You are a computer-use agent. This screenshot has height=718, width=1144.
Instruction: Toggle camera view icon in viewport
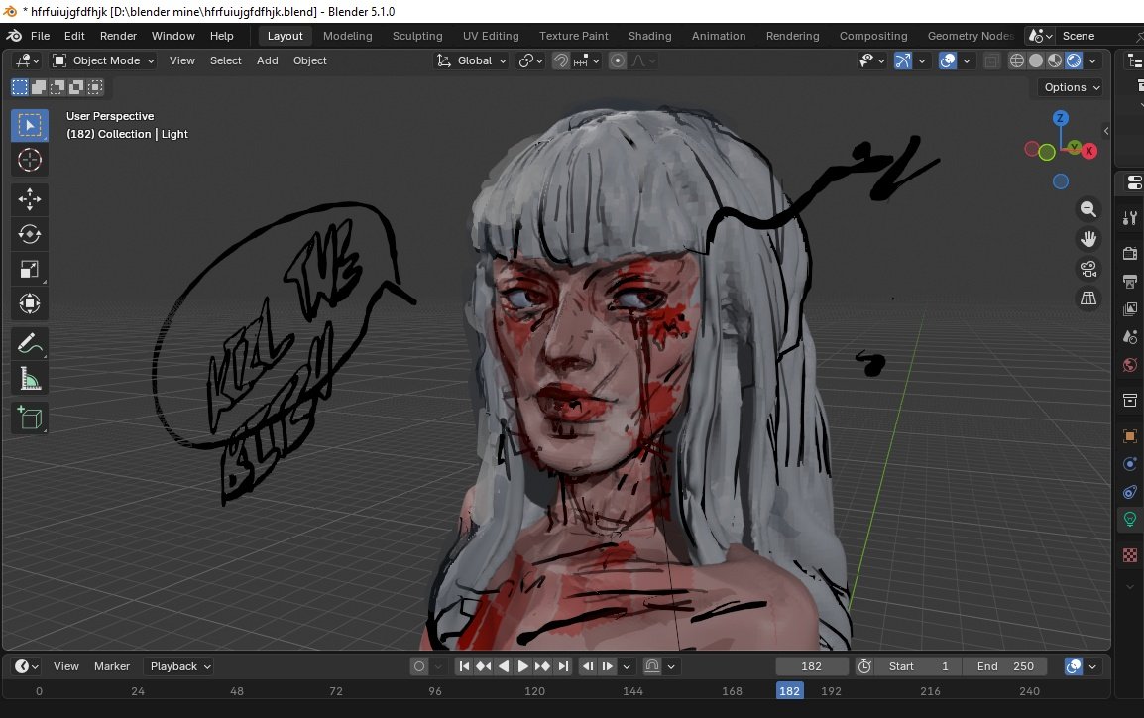1087,269
